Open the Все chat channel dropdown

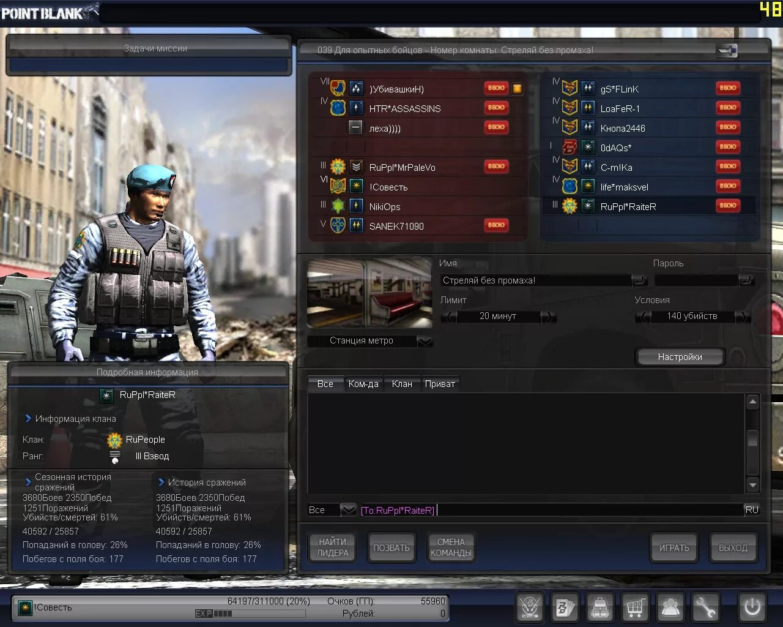[x=348, y=509]
